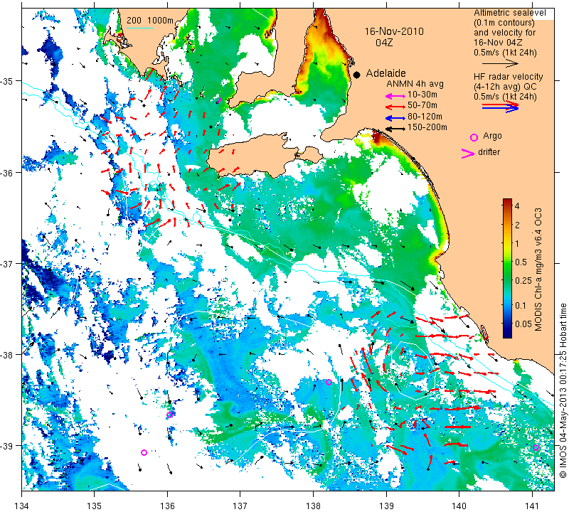The image size is (569, 512).
Task: Click the cyan 200 1000m isobath legend line
Action: [140, 28]
